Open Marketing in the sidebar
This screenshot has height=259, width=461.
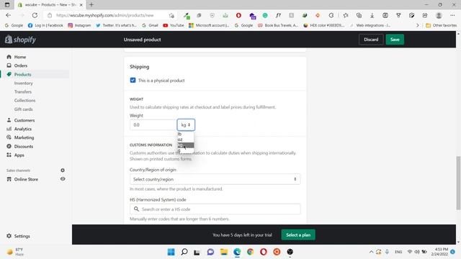point(24,137)
